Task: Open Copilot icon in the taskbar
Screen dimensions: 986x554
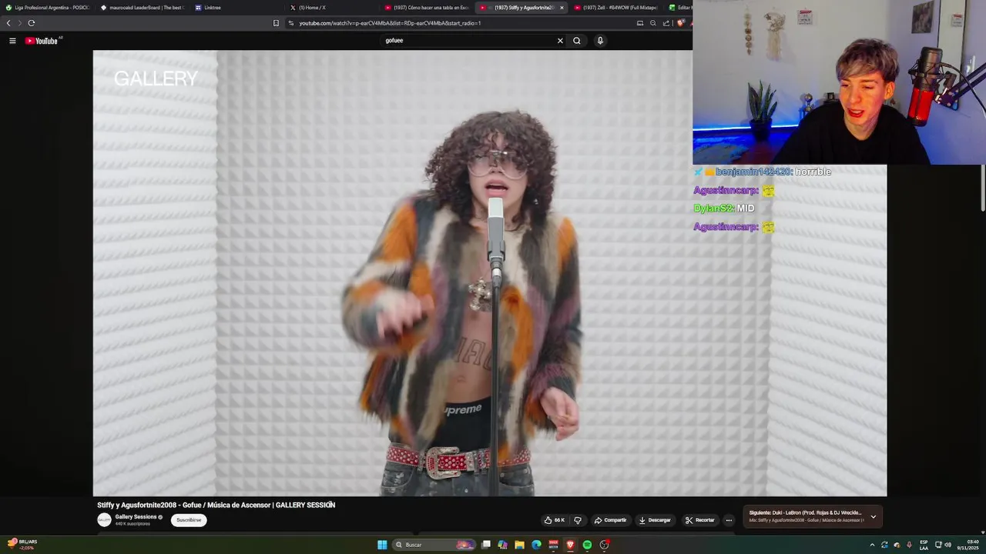Action: pos(503,545)
